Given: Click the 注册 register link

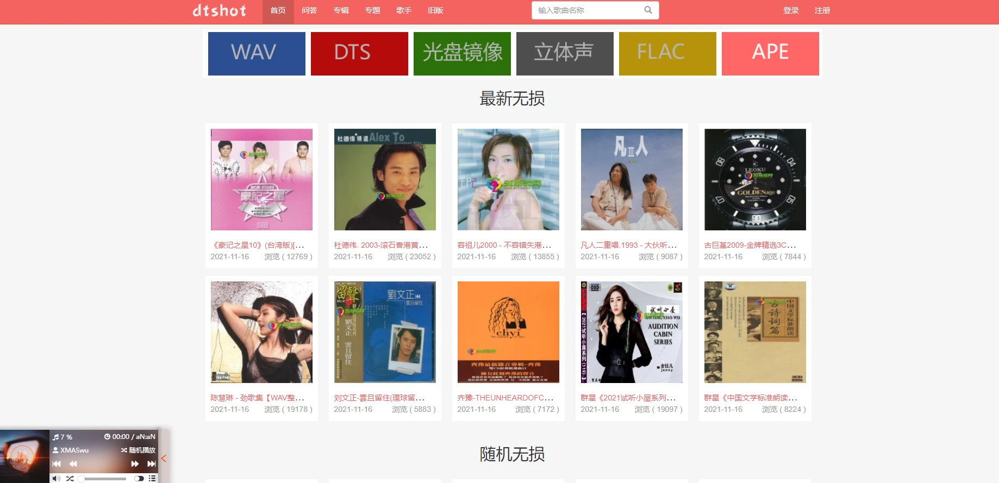Looking at the screenshot, I should pyautogui.click(x=822, y=10).
